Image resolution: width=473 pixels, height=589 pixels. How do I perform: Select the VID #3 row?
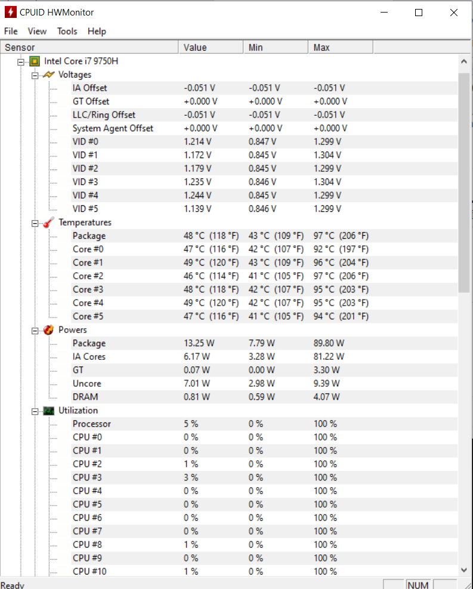point(264,182)
